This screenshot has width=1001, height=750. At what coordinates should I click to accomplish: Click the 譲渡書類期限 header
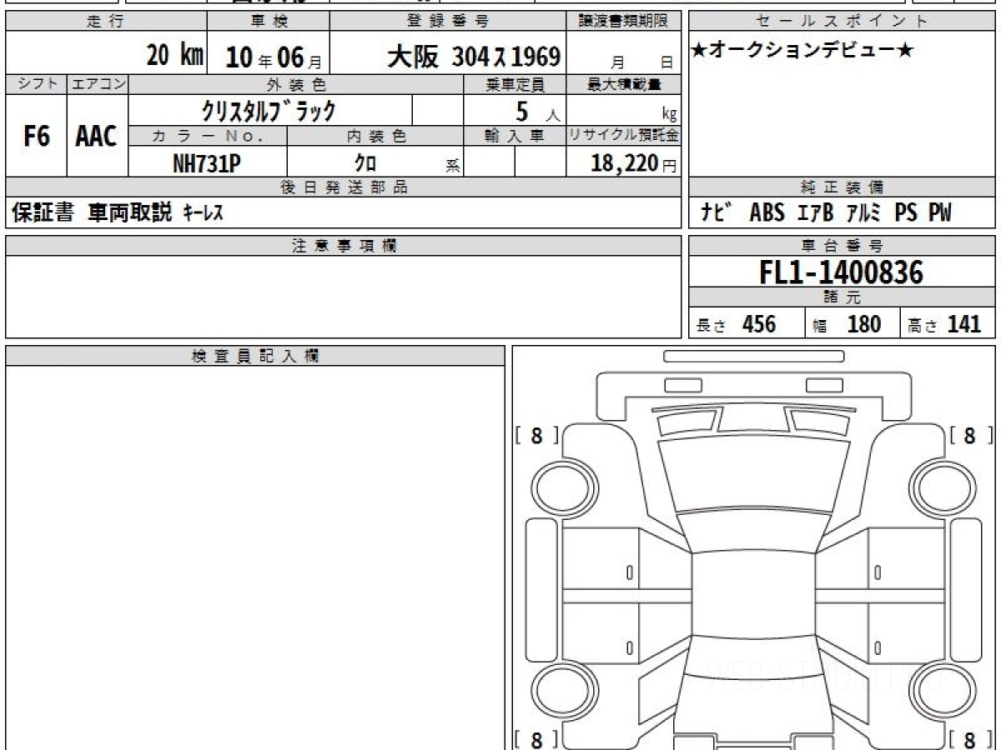(623, 22)
